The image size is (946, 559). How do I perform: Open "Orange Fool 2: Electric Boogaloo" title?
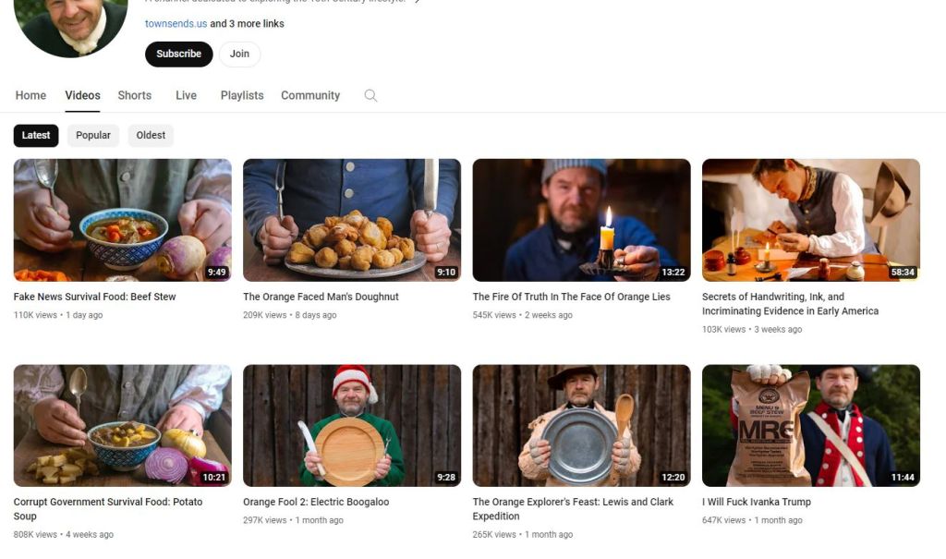(x=316, y=502)
